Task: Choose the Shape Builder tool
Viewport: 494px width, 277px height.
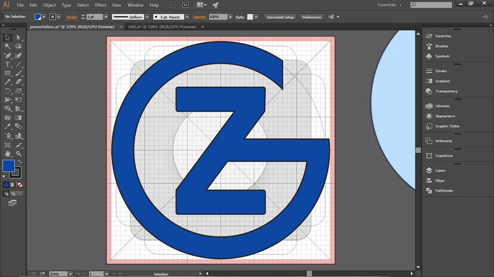Action: 7,109
